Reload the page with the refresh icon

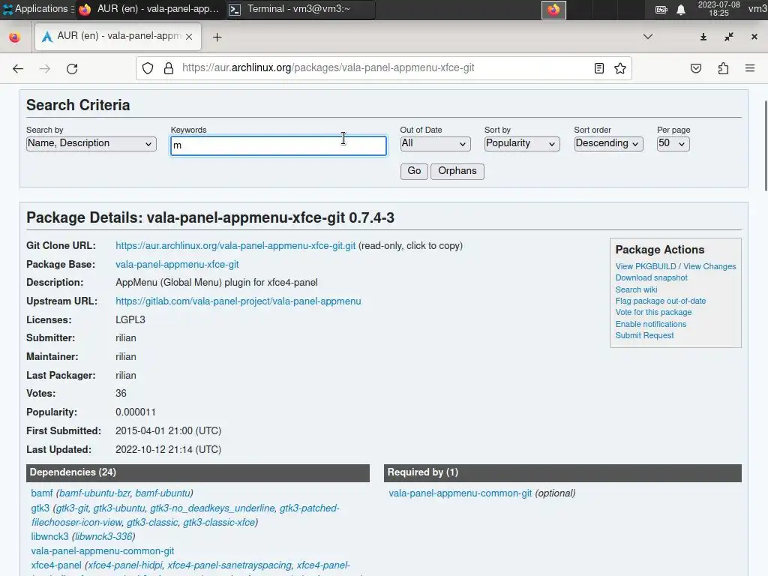[72, 68]
